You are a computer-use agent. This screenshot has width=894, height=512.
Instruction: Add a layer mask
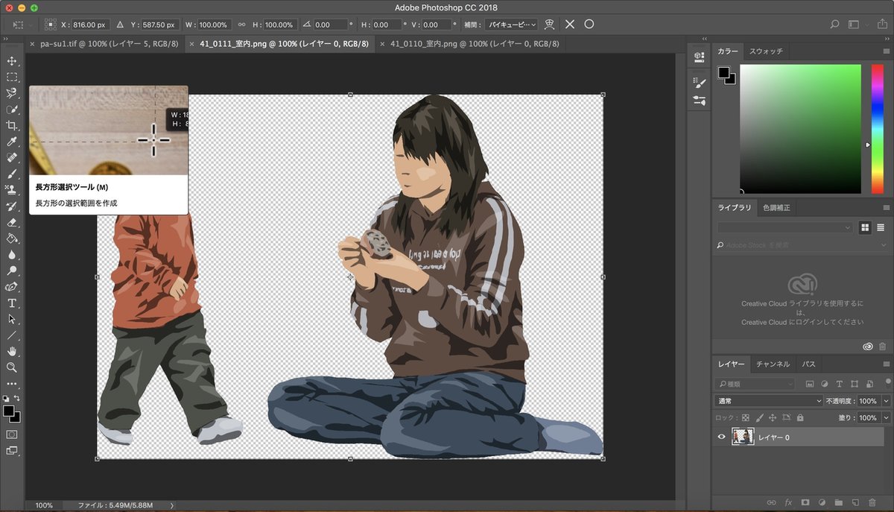(x=805, y=502)
